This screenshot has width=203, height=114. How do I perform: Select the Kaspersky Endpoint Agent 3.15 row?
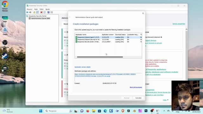tap(108, 37)
